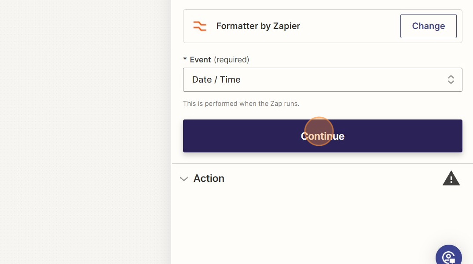
Task: Click the 'Date / Time' selected value
Action: tap(216, 80)
